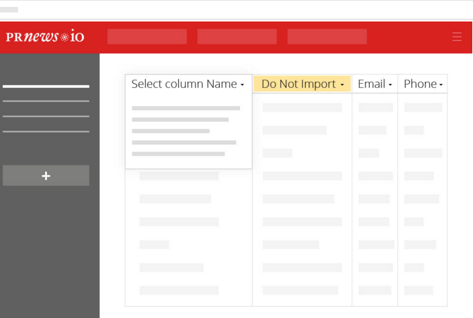Select the fourth sidebar line item
The image size is (473, 318).
46,132
